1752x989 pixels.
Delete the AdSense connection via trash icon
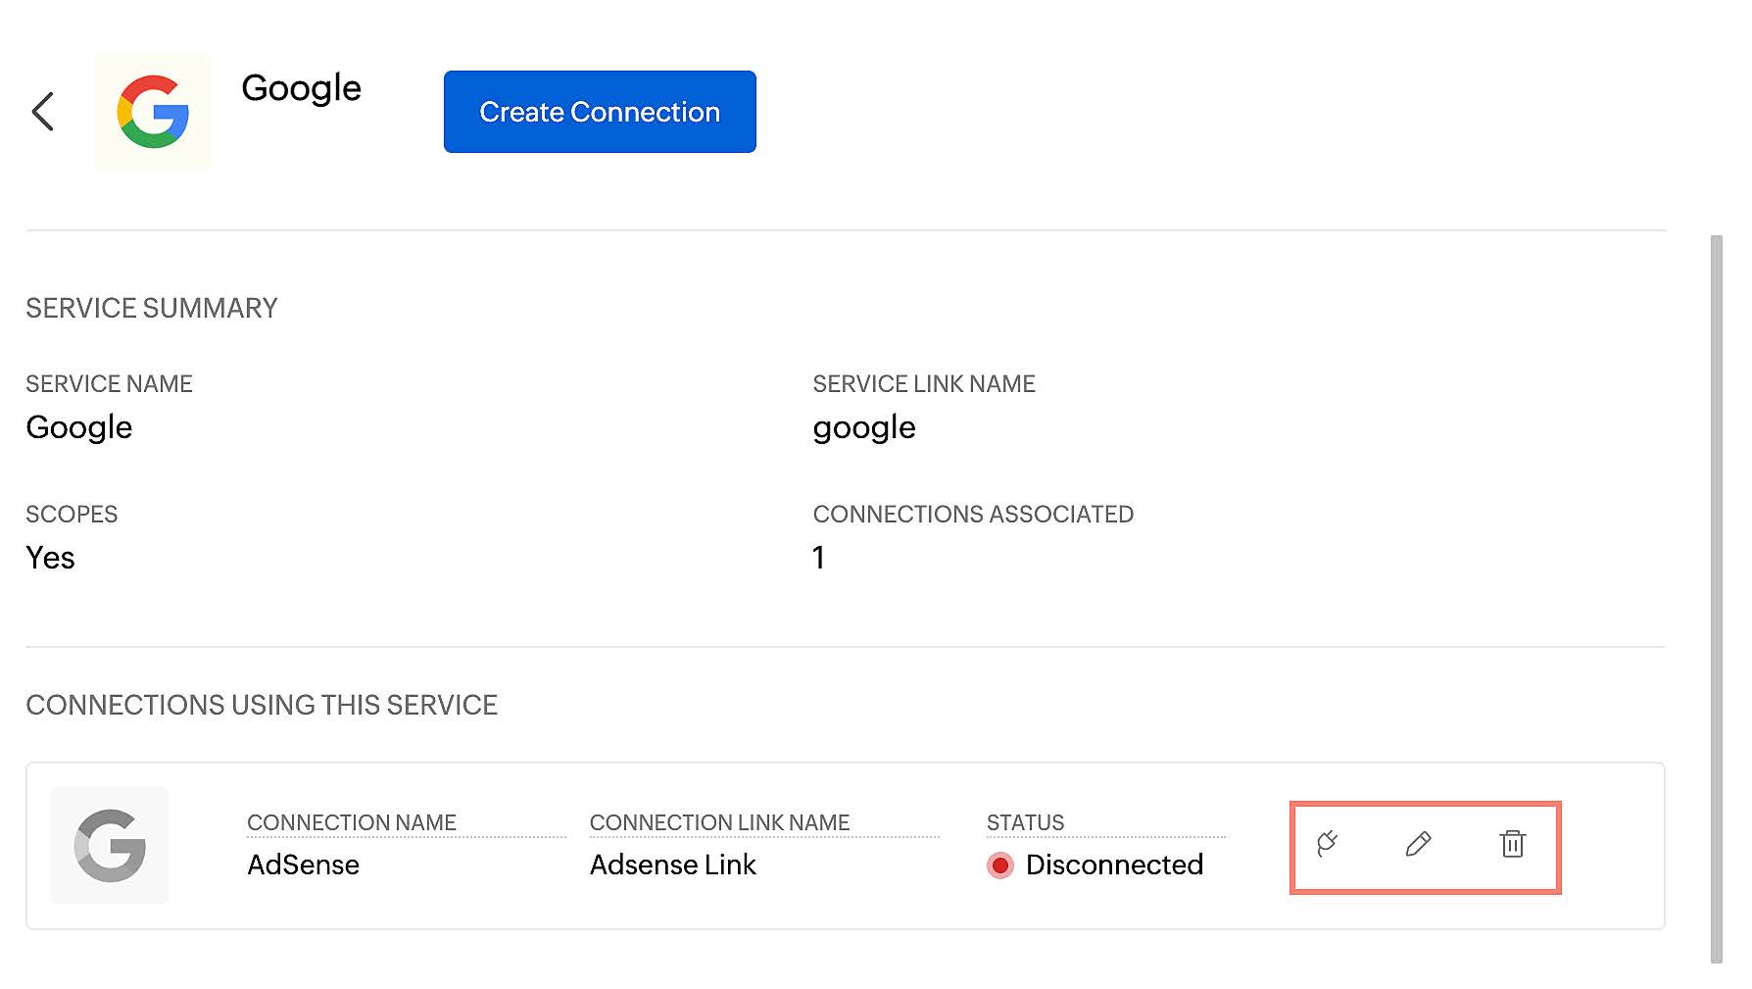[x=1512, y=844]
